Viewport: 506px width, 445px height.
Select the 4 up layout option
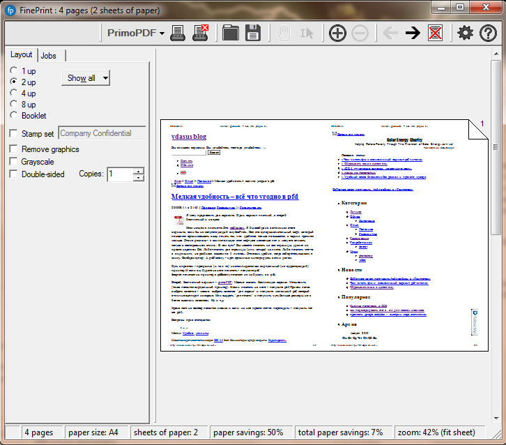(x=14, y=93)
